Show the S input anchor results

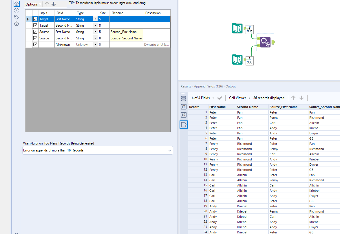pos(184,115)
